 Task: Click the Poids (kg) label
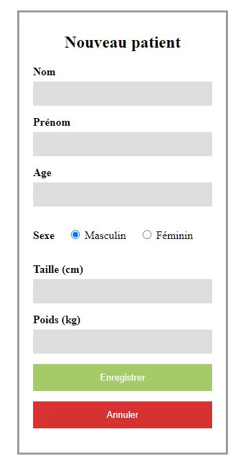56,320
